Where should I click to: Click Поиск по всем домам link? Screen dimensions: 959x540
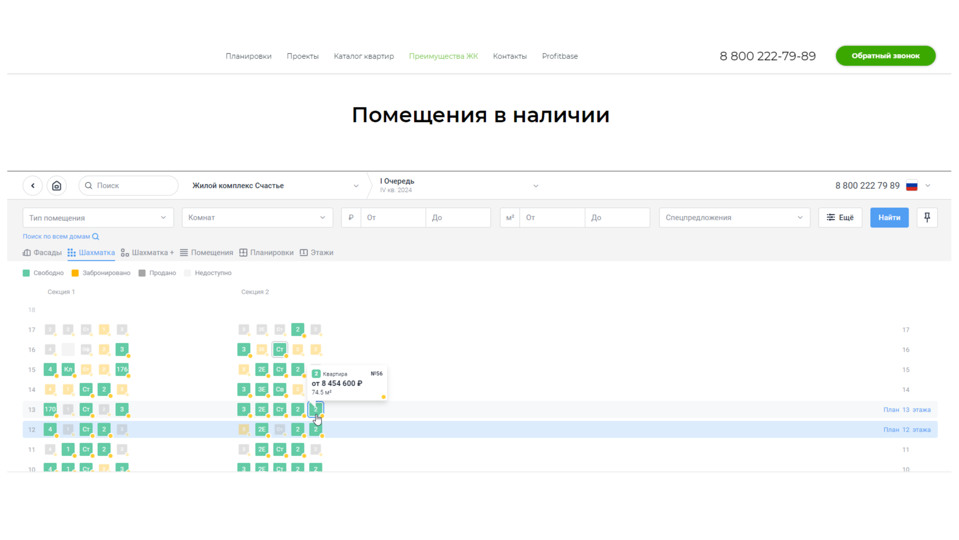[x=56, y=237]
